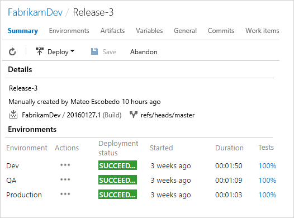Open the 100% tests link for Production

(267, 195)
